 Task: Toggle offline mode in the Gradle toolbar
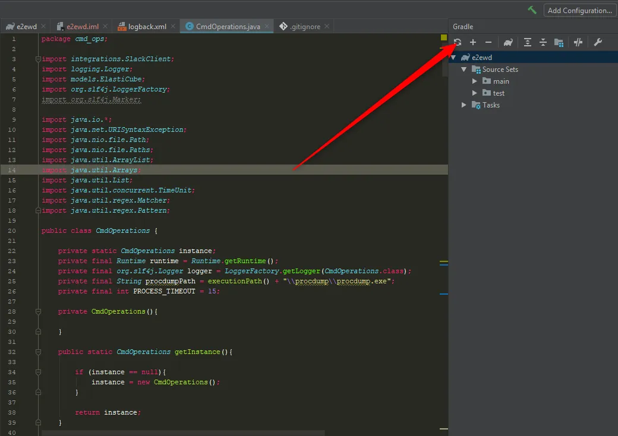pyautogui.click(x=578, y=42)
